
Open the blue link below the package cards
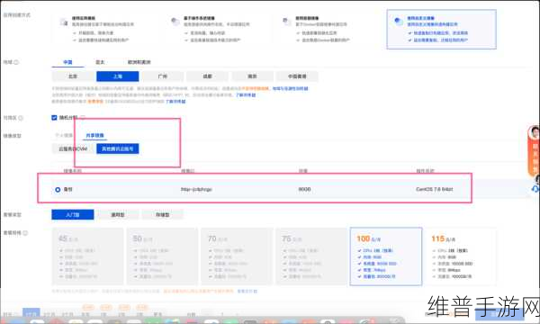pyautogui.click(x=247, y=292)
